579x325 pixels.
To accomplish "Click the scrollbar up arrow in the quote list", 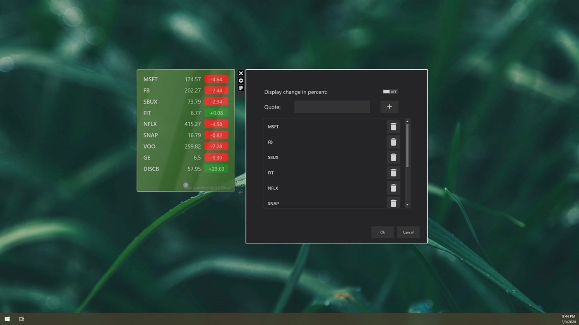I will click(x=407, y=122).
